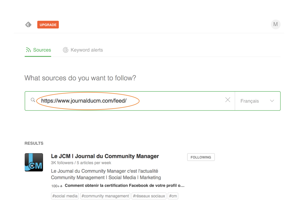Click the orange UPGRADE button
The image size is (298, 223).
[x=48, y=25]
